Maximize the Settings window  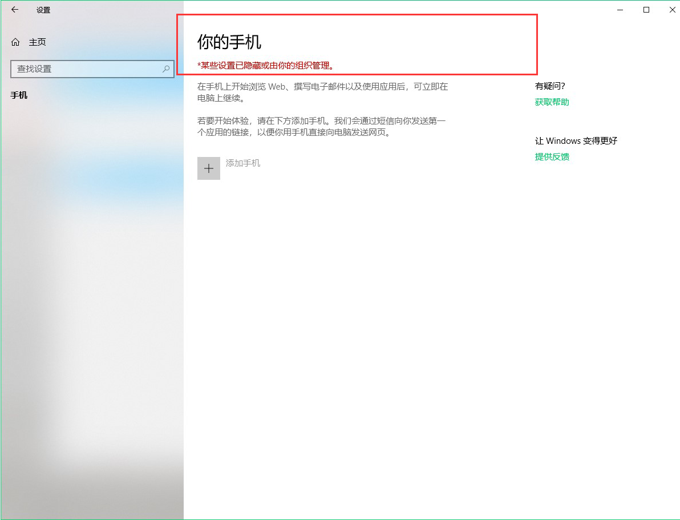[646, 10]
